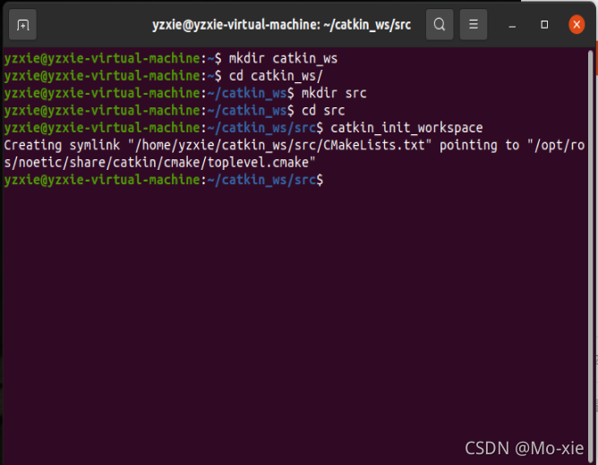Open the terminal hamburger menu

(x=474, y=25)
